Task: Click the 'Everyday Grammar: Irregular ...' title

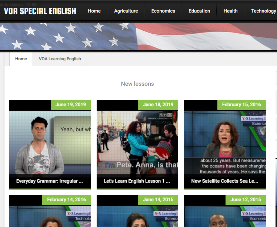Action: point(50,181)
